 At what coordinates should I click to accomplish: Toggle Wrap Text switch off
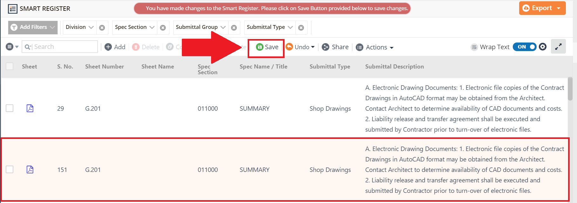525,47
